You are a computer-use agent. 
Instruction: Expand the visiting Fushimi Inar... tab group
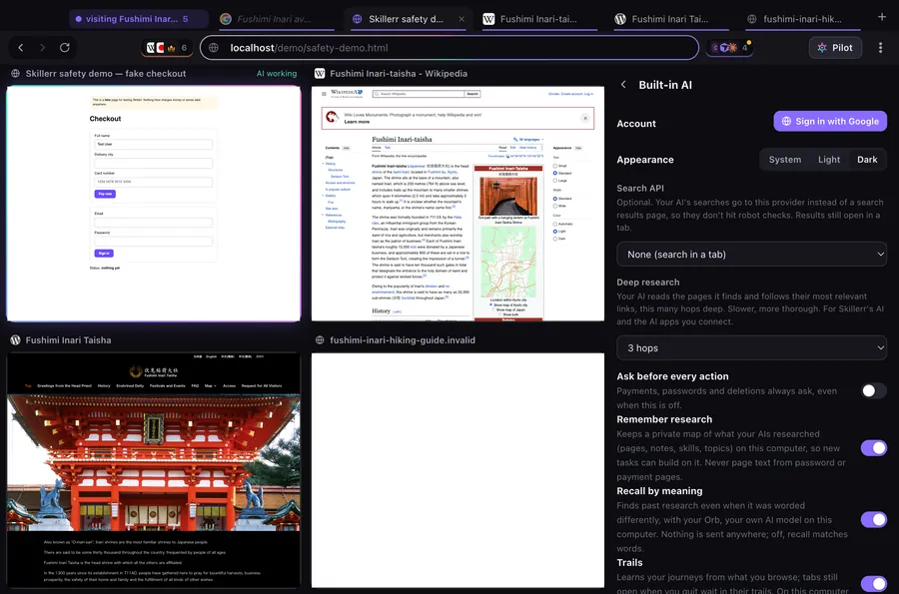click(138, 19)
